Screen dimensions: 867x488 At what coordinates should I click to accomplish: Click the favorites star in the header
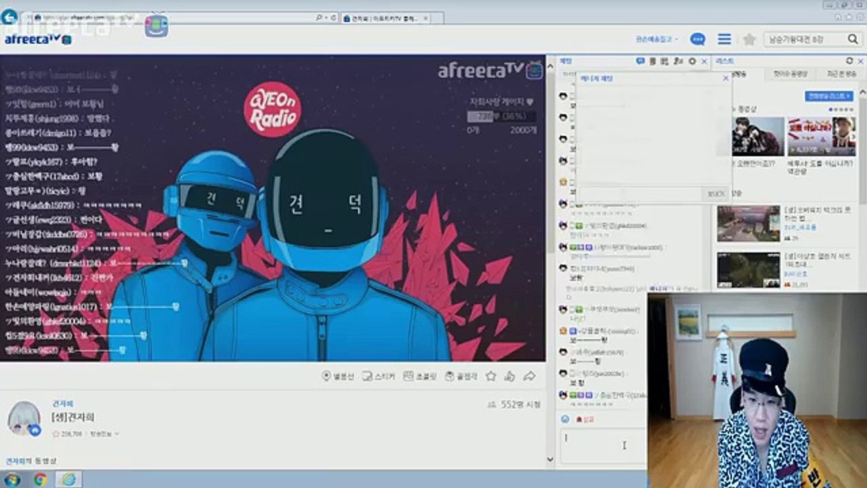click(749, 39)
